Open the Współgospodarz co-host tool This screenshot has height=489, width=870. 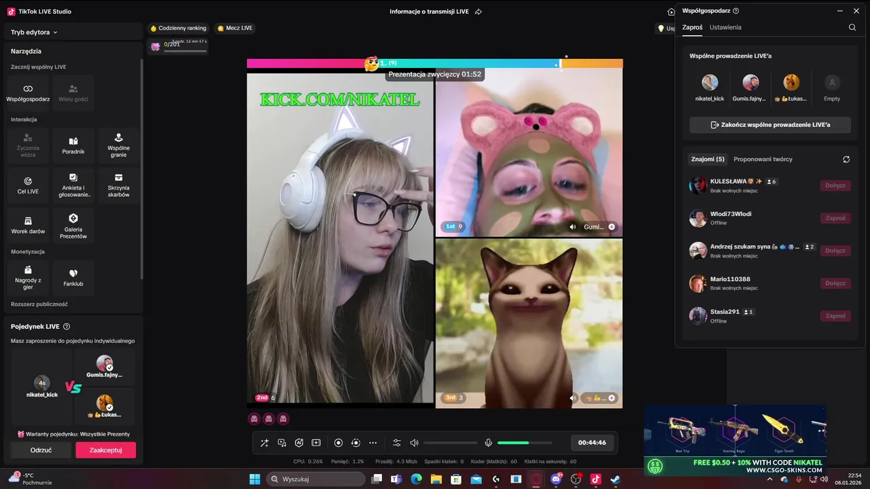click(x=28, y=93)
